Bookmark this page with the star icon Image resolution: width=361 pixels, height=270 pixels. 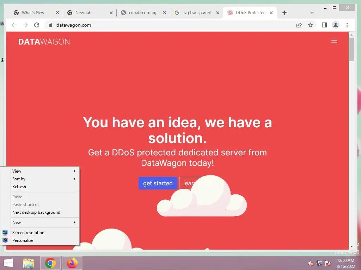pyautogui.click(x=310, y=25)
